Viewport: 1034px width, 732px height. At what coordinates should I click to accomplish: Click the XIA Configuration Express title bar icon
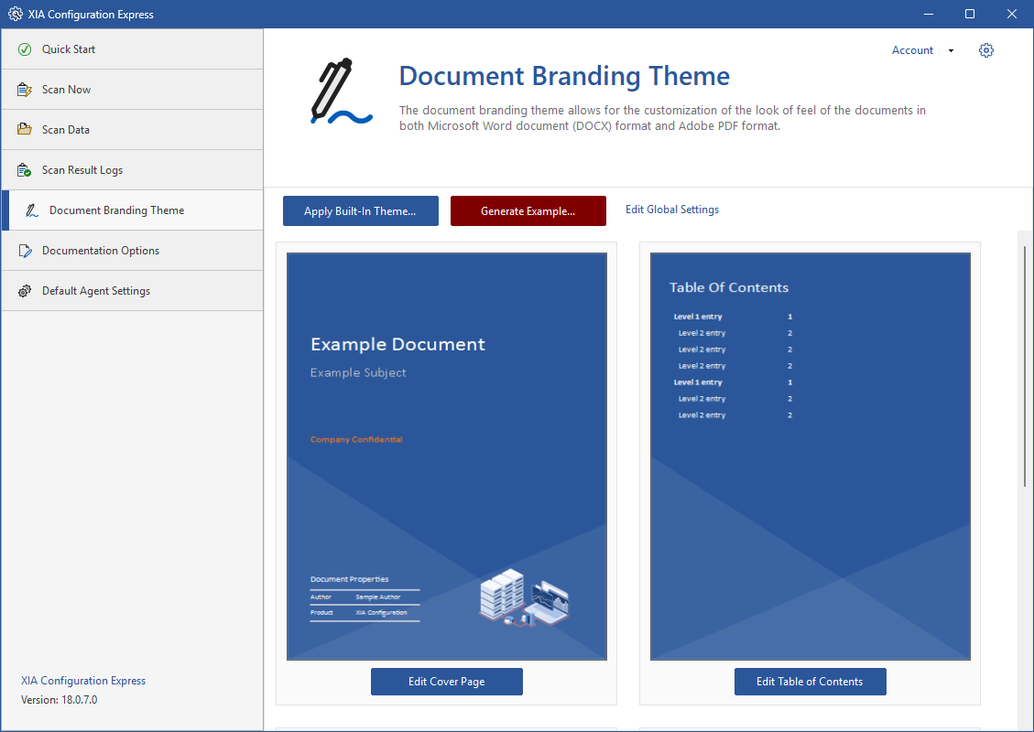(15, 14)
